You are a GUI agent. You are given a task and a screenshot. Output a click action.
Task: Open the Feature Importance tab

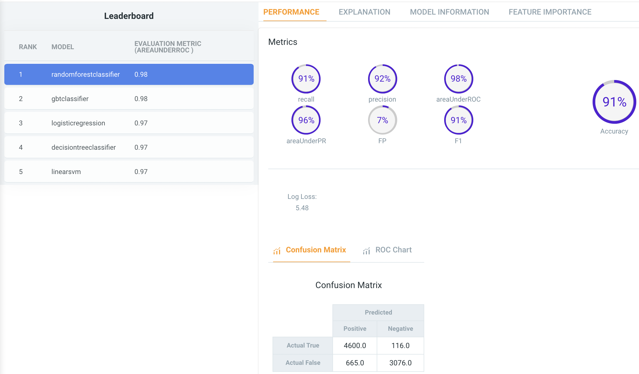tap(550, 12)
